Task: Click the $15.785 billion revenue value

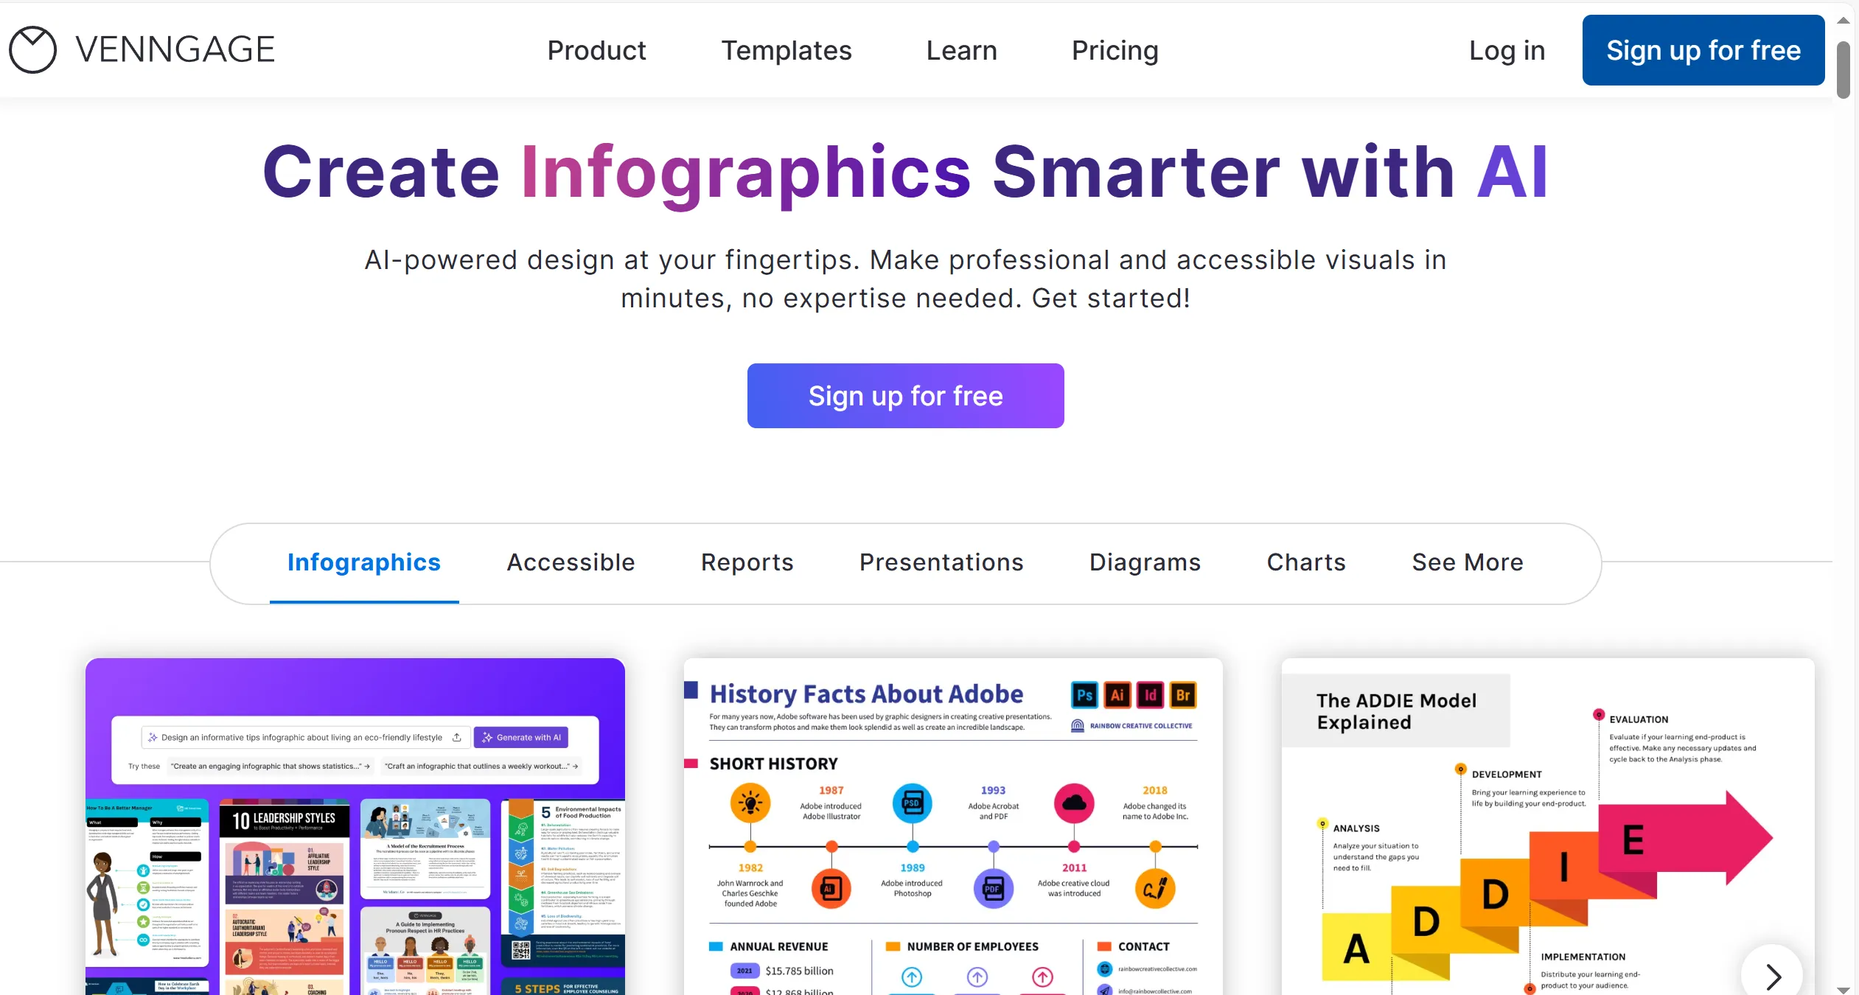Action: [x=799, y=971]
